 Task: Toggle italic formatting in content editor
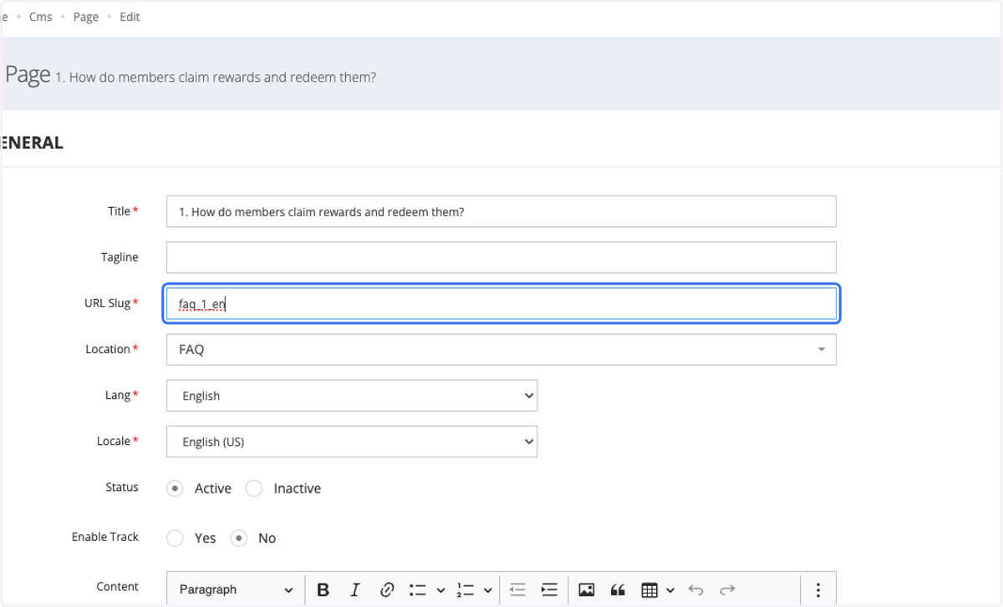point(354,590)
